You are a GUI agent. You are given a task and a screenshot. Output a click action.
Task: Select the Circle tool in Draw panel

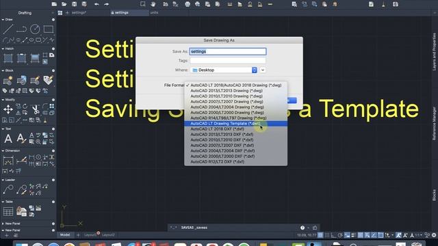[35, 29]
